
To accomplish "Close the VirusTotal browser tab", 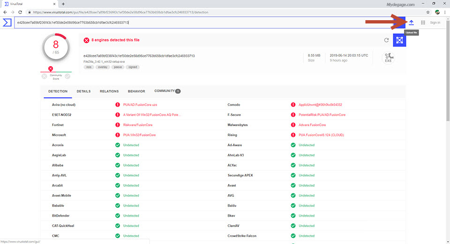I will click(x=54, y=4).
